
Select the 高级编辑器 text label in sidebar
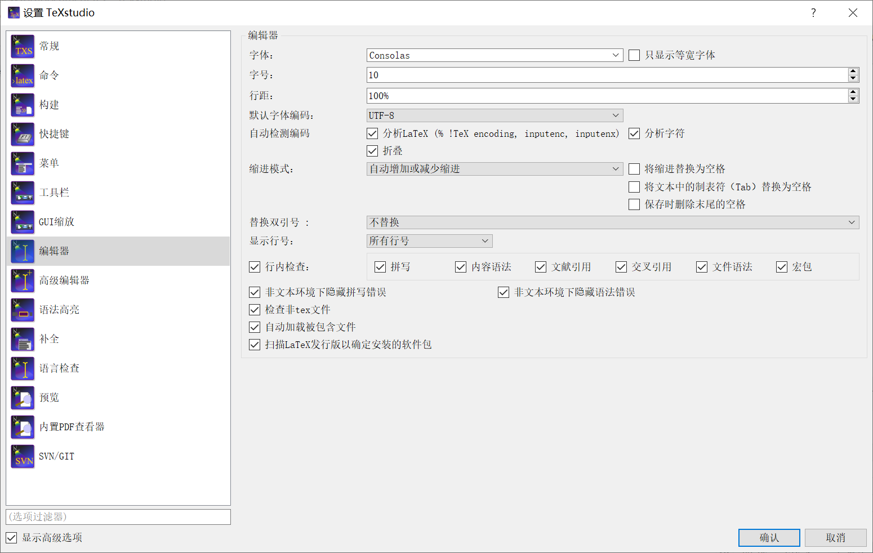[64, 280]
